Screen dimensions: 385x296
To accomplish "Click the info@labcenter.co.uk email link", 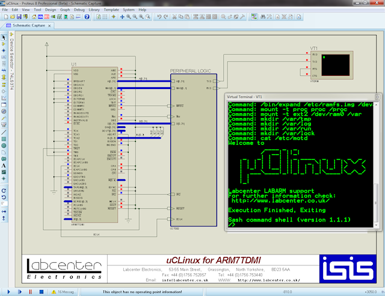I will 185,280.
